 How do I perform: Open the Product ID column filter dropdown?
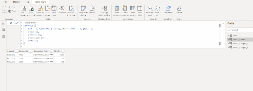(x=30, y=51)
